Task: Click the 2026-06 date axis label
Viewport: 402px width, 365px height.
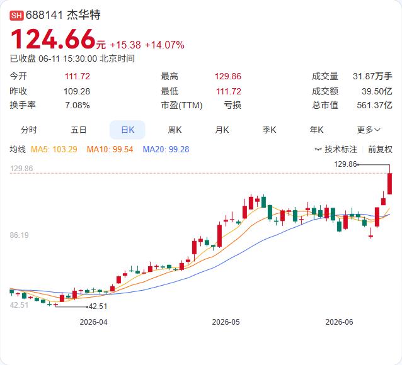Action: (x=339, y=322)
